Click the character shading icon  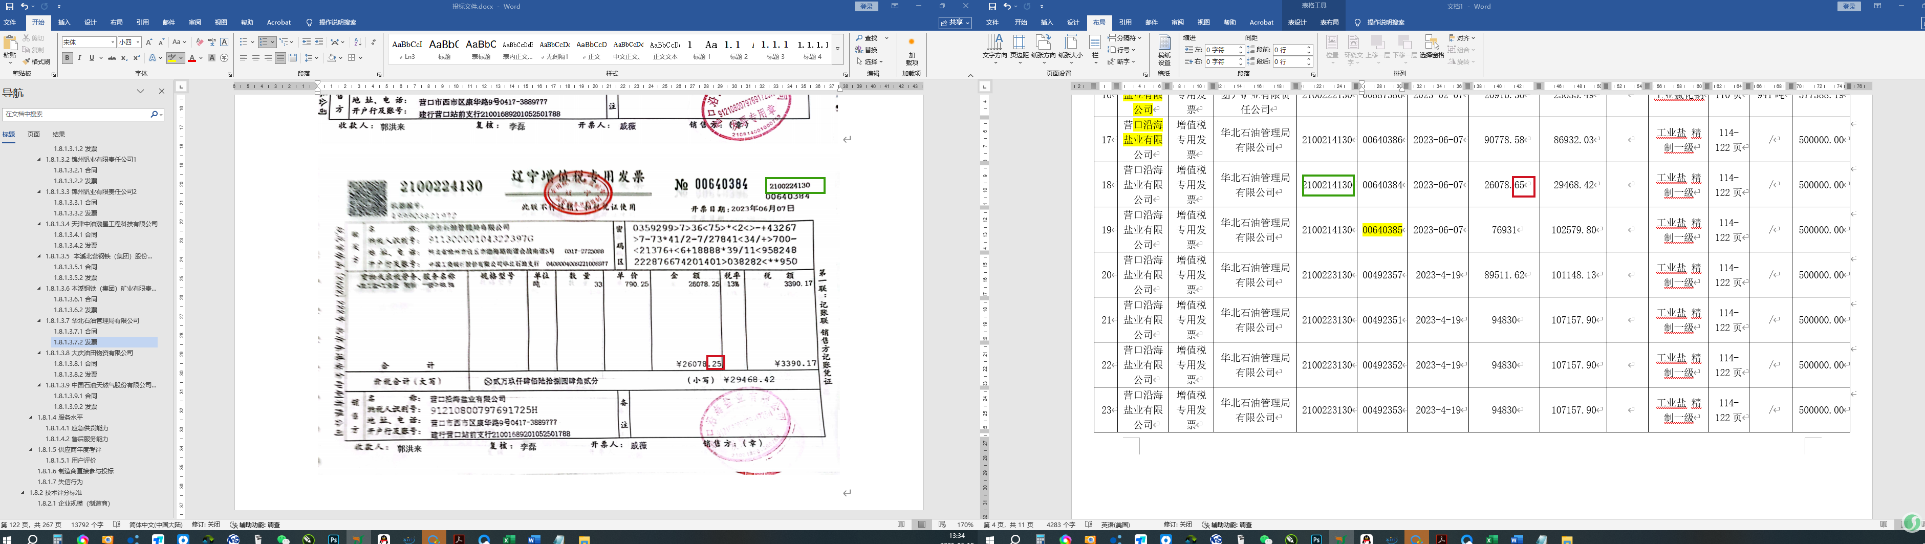click(212, 58)
